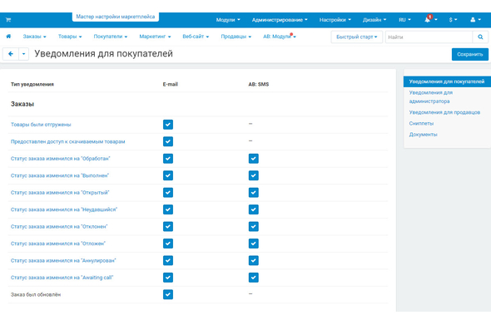Click the Сохранить button

[469, 54]
